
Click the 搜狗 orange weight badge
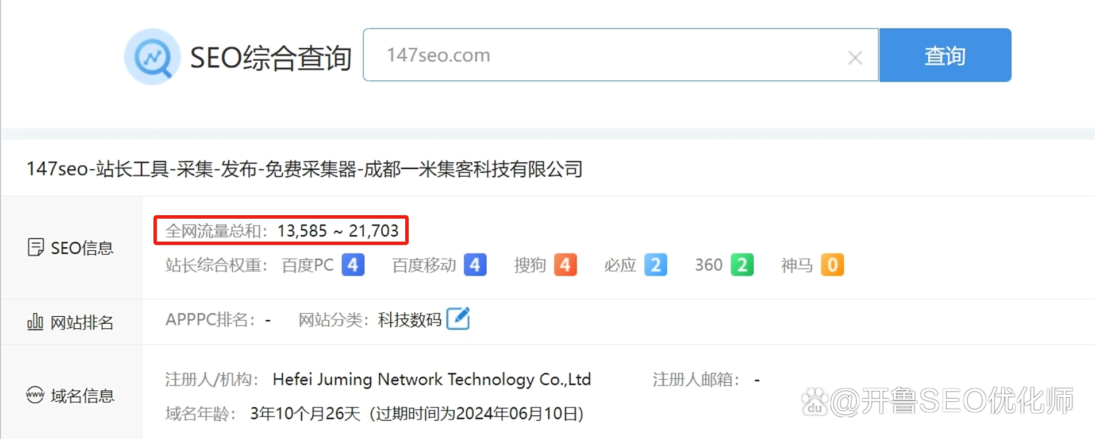coord(565,265)
